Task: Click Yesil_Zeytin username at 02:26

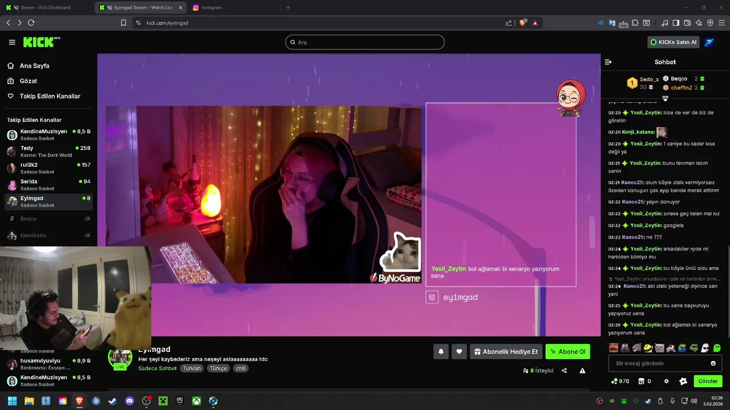Action: (x=646, y=325)
